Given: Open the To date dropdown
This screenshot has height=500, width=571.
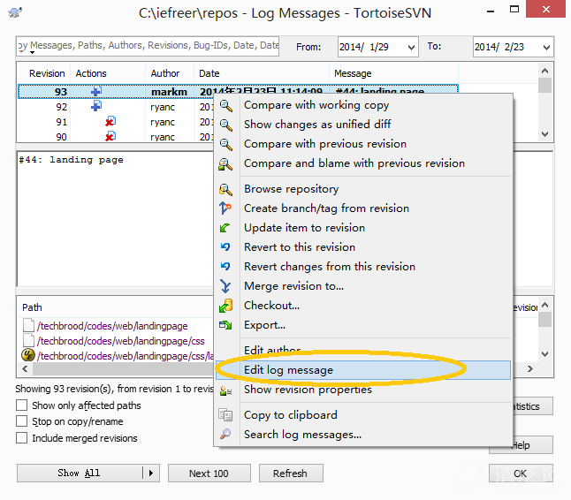Looking at the screenshot, I should [546, 48].
